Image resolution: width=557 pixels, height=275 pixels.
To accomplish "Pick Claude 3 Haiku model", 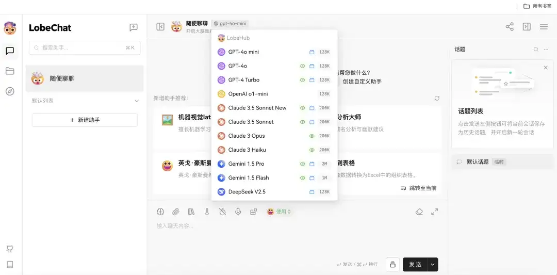I will [x=274, y=150].
